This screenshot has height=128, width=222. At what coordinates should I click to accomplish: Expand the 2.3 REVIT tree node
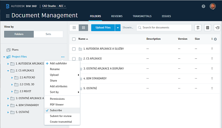pyautogui.click(x=12, y=91)
